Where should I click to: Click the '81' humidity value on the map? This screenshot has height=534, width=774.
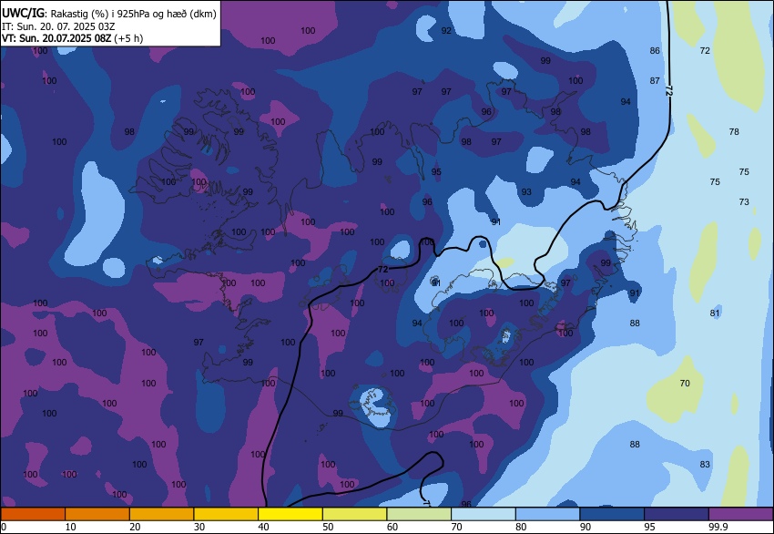pyautogui.click(x=715, y=313)
